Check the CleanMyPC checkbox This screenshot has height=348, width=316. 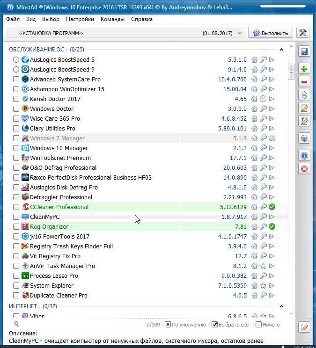point(16,217)
